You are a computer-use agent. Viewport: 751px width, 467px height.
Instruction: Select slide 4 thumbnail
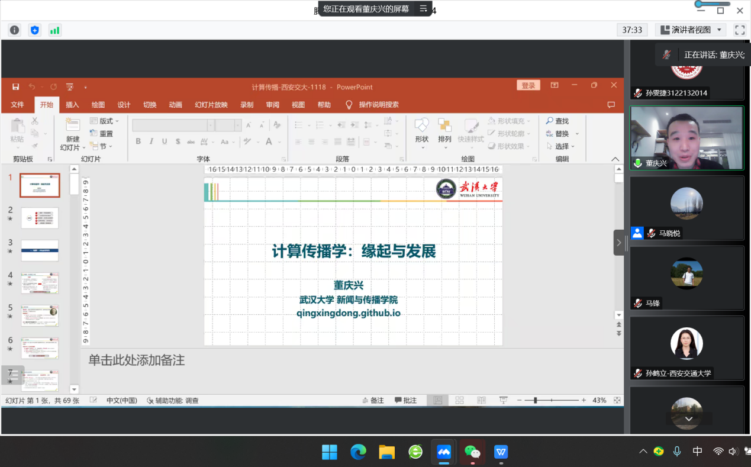coord(40,283)
